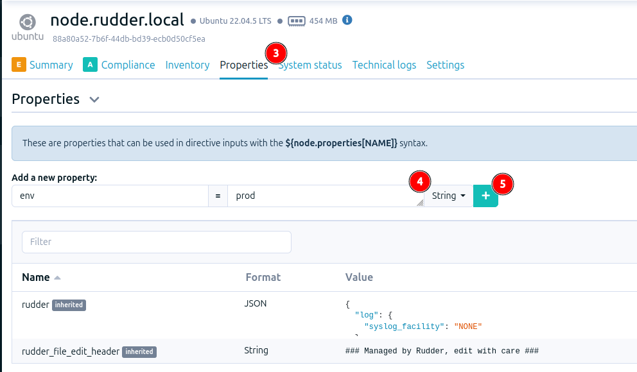Open the Technical logs tab
The width and height of the screenshot is (637, 372).
coord(384,65)
